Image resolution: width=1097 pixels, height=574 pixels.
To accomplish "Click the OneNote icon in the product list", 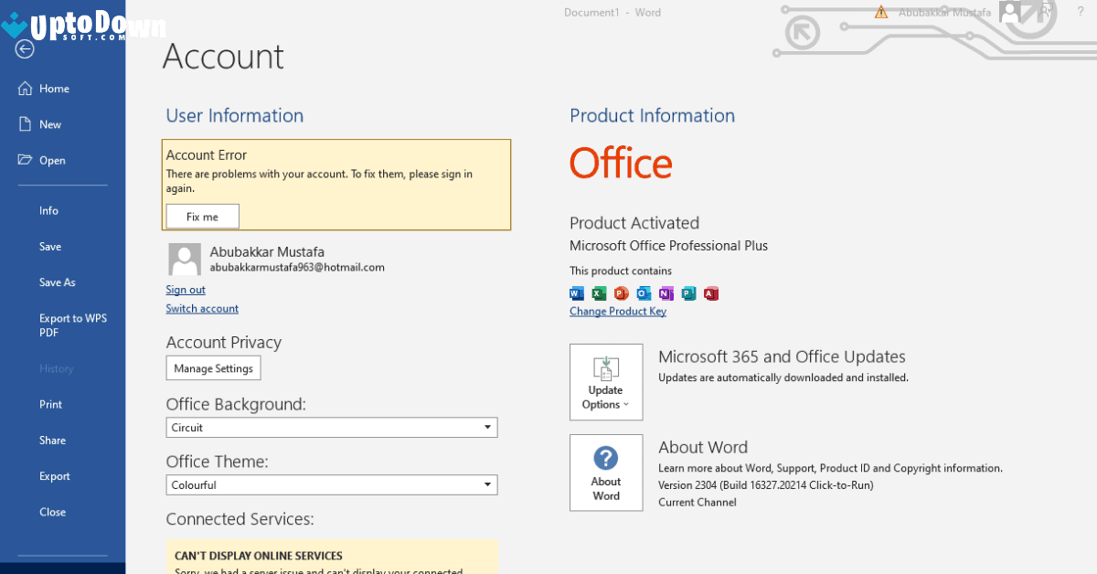I will point(666,293).
